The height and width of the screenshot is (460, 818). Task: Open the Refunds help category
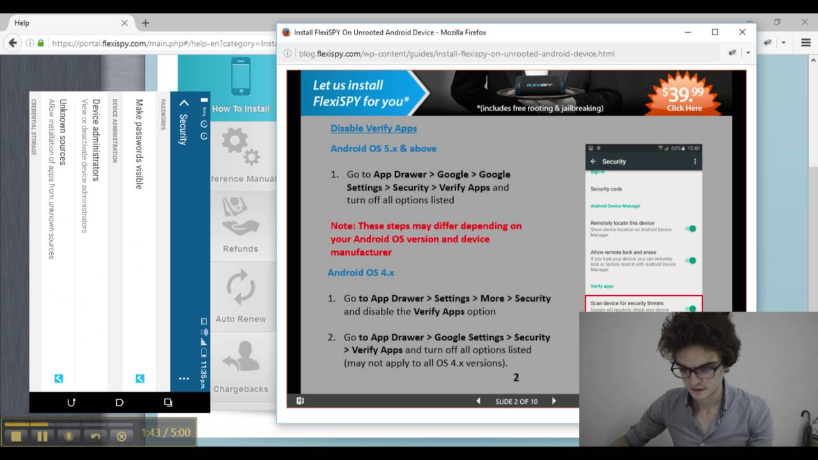pos(240,225)
